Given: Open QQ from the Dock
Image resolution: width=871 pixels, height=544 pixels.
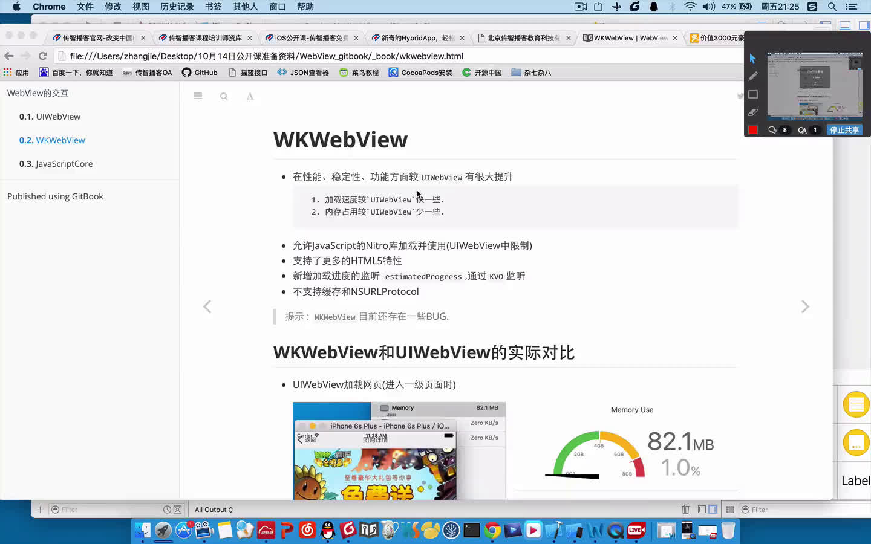Looking at the screenshot, I should pyautogui.click(x=327, y=530).
